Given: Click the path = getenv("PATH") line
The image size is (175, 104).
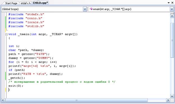Looking at the screenshot, I should [29, 54].
